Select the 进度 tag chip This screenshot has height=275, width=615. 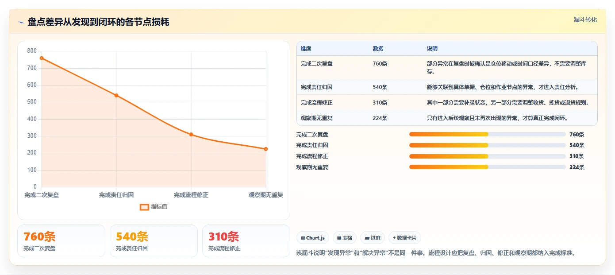point(373,238)
